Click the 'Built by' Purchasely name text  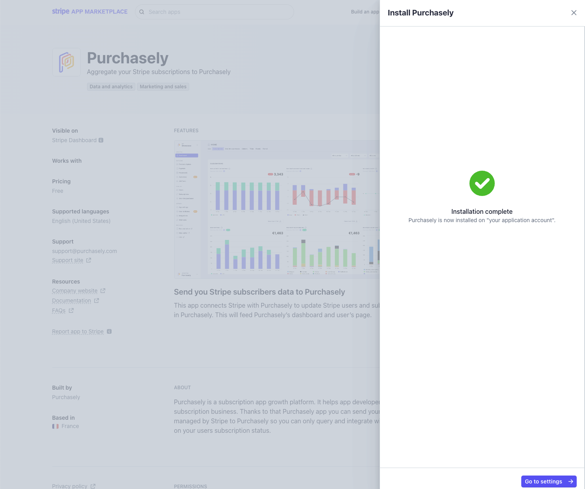66,397
